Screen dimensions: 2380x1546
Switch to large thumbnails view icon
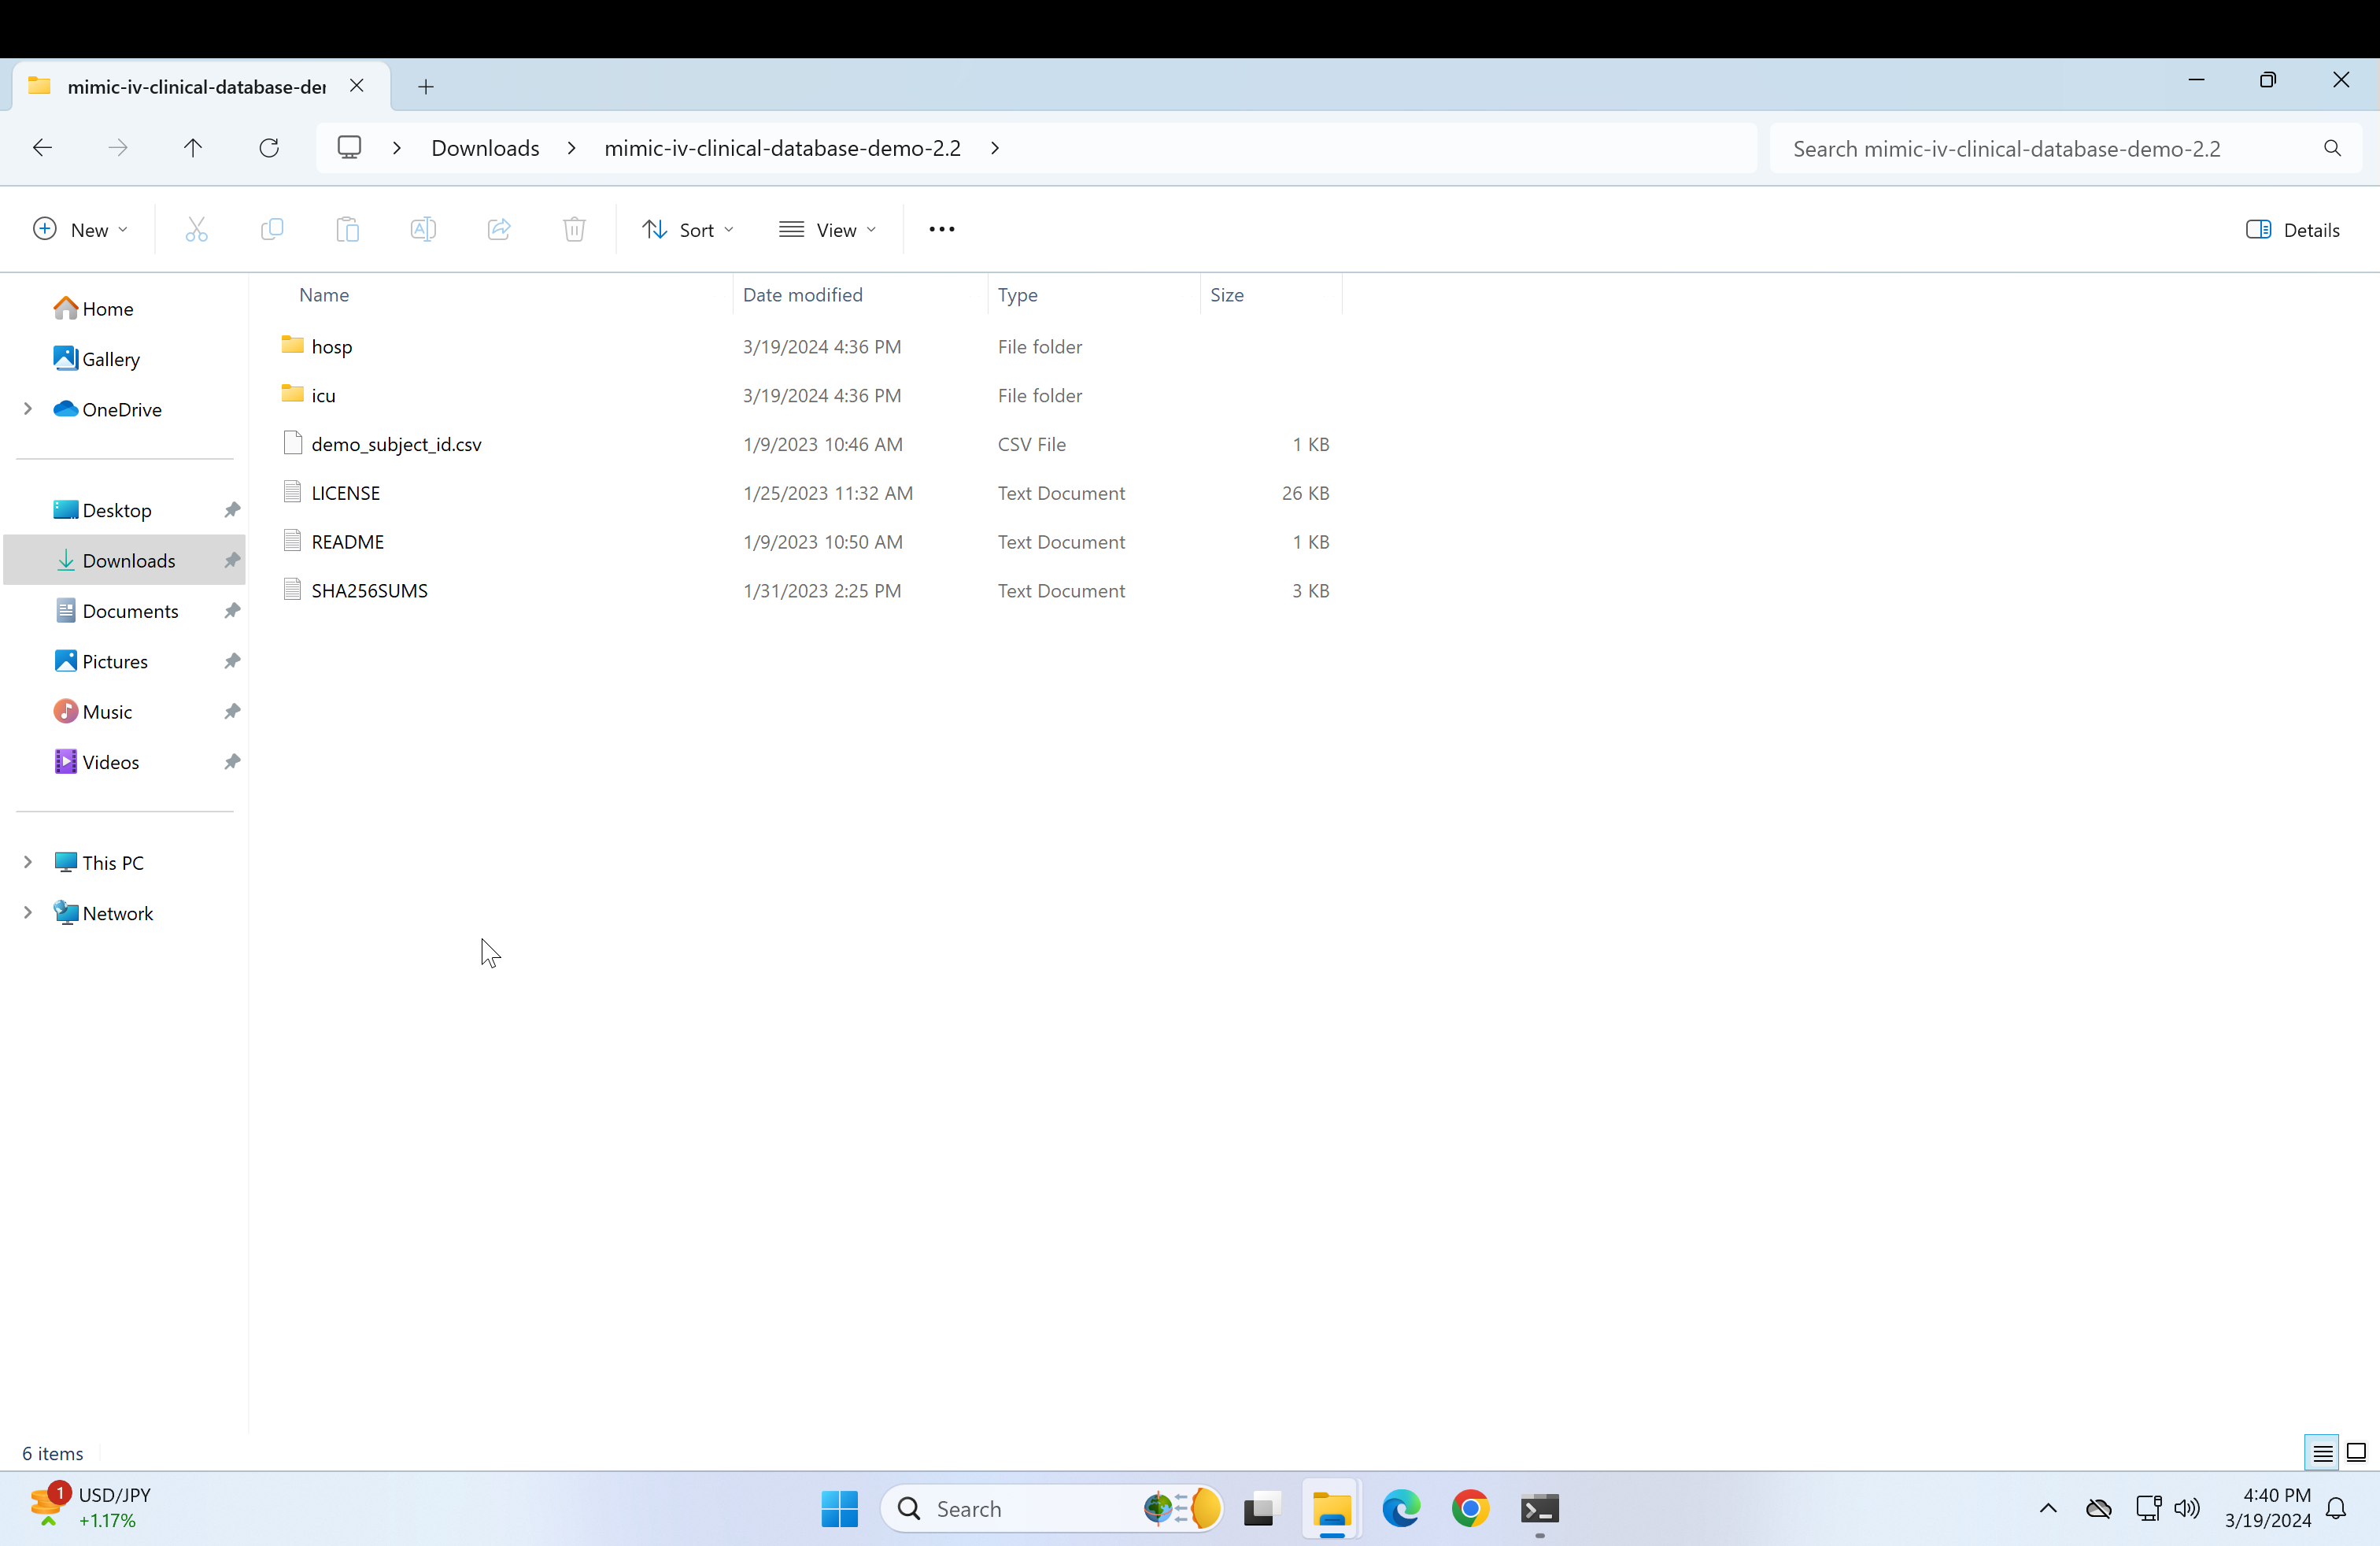[2356, 1453]
